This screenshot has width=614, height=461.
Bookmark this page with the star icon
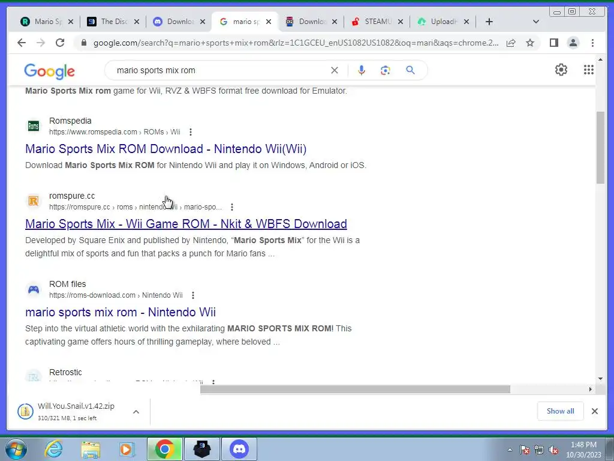click(x=530, y=43)
